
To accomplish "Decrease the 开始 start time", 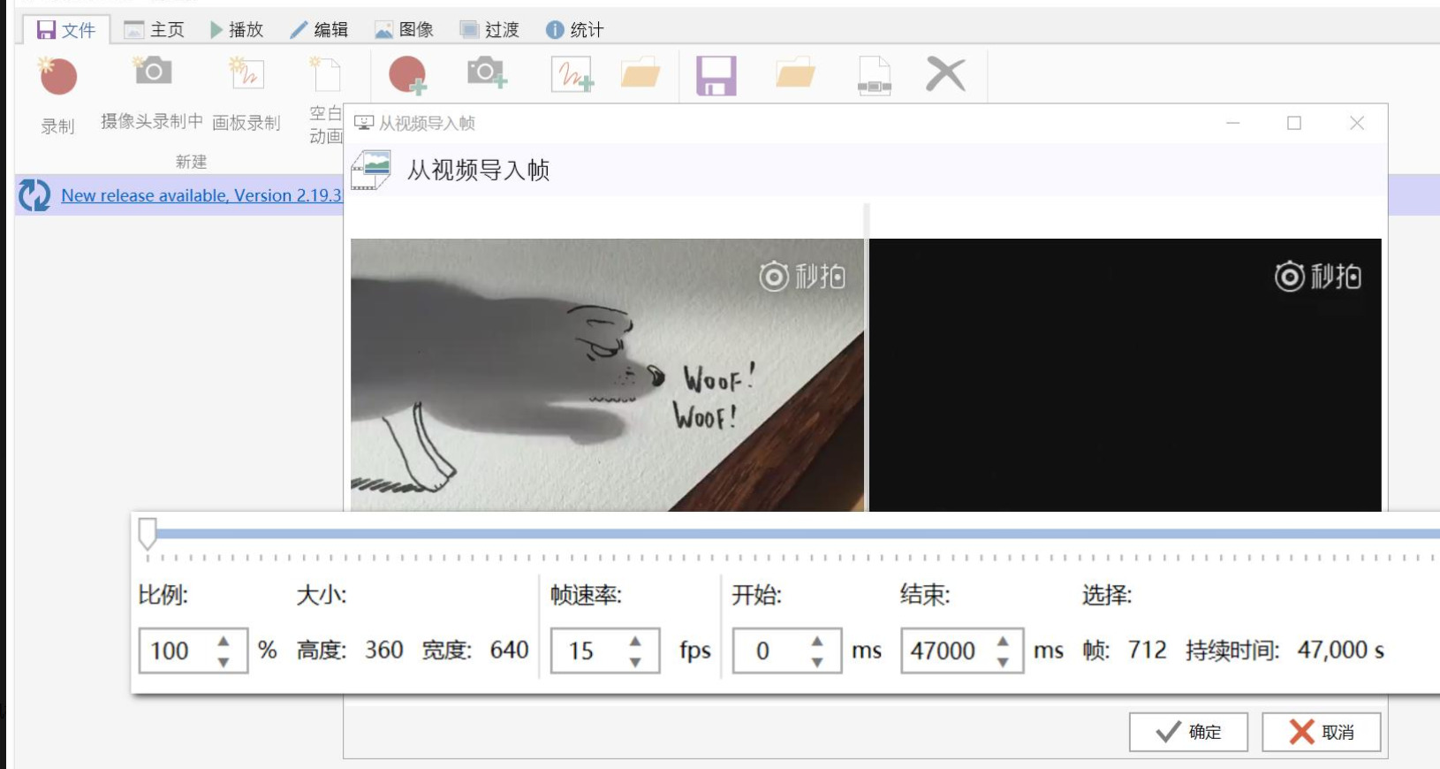I will coord(817,662).
